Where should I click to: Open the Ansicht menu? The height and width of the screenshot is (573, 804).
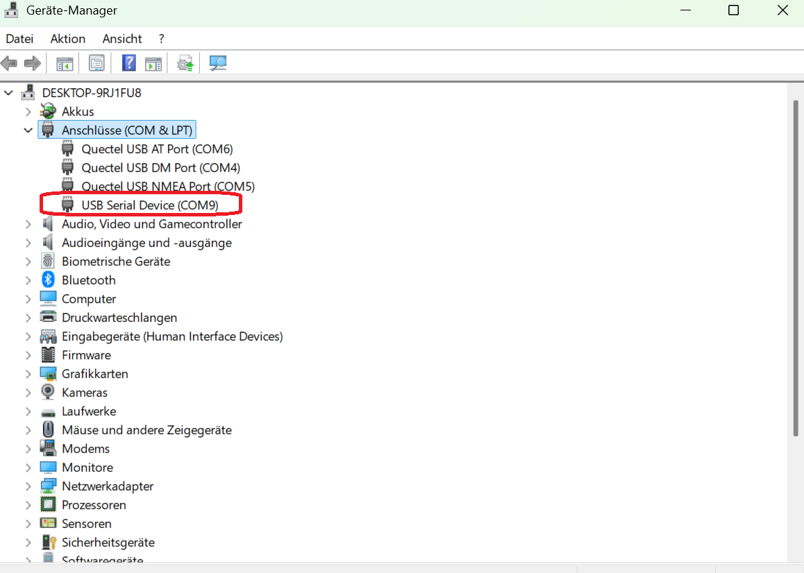(x=122, y=39)
